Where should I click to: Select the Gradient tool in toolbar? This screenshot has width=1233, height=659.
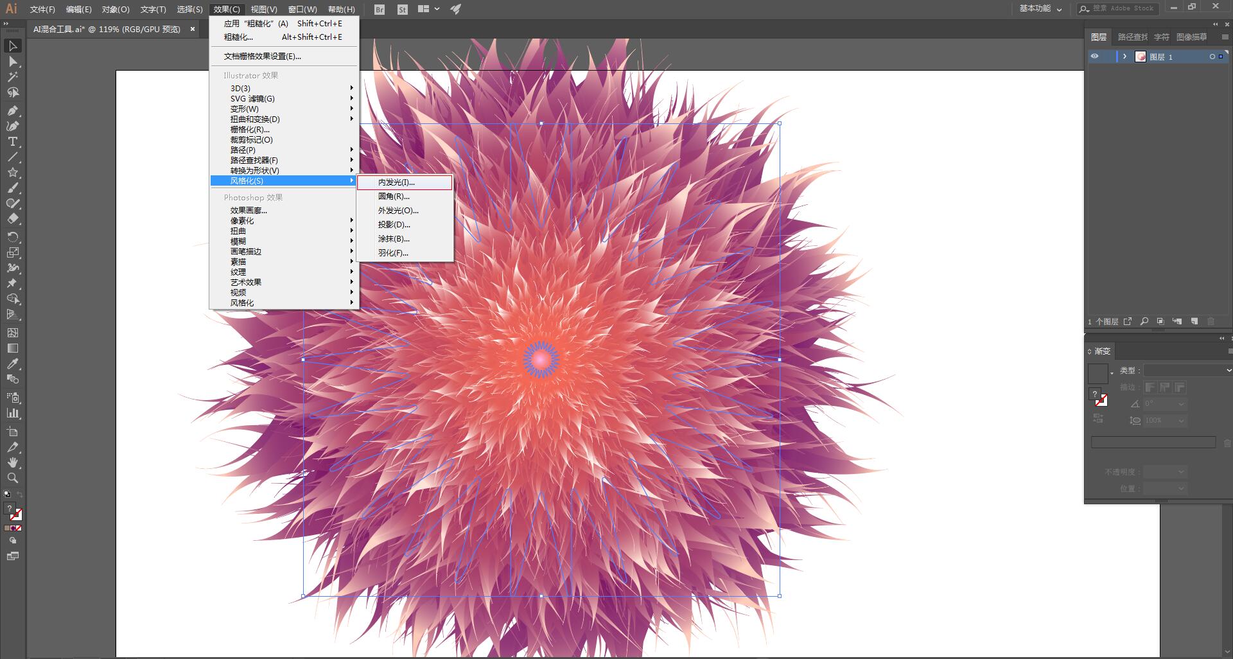13,348
